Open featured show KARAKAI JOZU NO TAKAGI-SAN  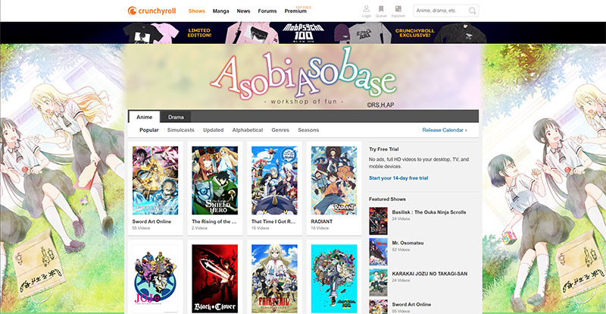click(x=430, y=274)
